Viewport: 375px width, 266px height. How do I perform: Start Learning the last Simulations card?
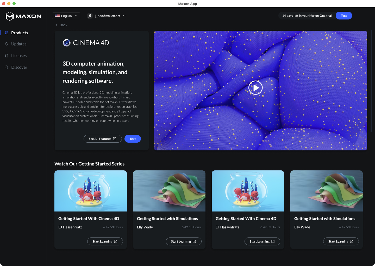(341, 241)
